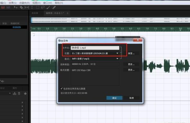Click the 估计的文件大小: 422.50 KB text
The width and height of the screenshot is (190, 123).
pos(74,93)
